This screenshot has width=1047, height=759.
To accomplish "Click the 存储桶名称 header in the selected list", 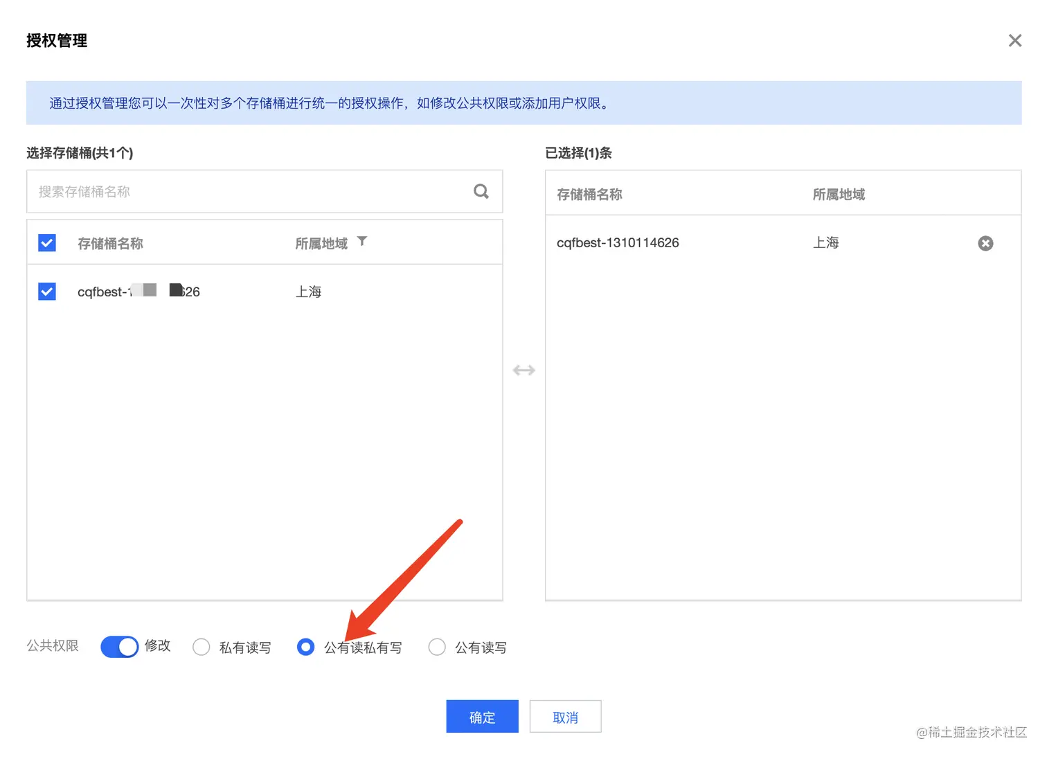I will (589, 195).
